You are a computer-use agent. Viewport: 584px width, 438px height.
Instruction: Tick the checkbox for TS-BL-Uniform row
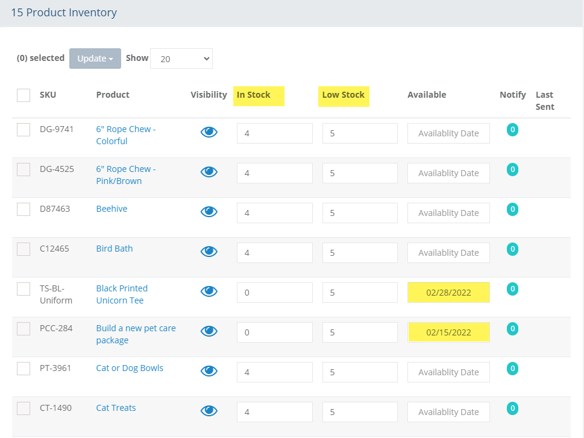click(x=24, y=289)
